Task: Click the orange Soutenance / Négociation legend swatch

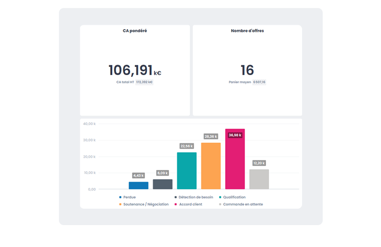Action: coord(120,204)
